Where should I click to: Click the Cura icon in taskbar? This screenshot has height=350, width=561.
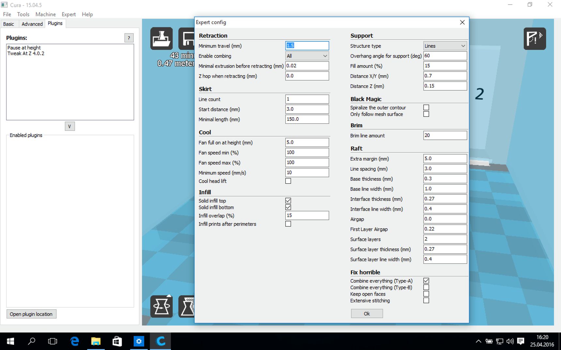tap(160, 341)
